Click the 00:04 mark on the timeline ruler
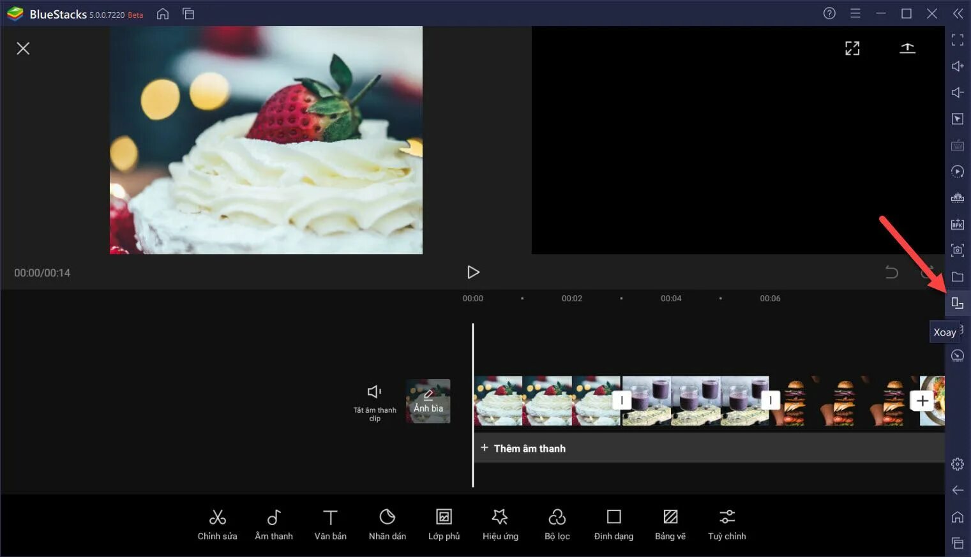 tap(671, 299)
